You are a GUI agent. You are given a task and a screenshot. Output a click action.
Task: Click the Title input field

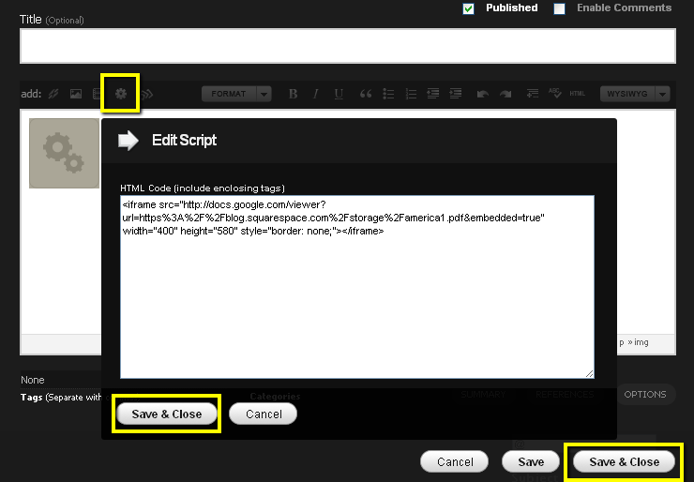(347, 46)
